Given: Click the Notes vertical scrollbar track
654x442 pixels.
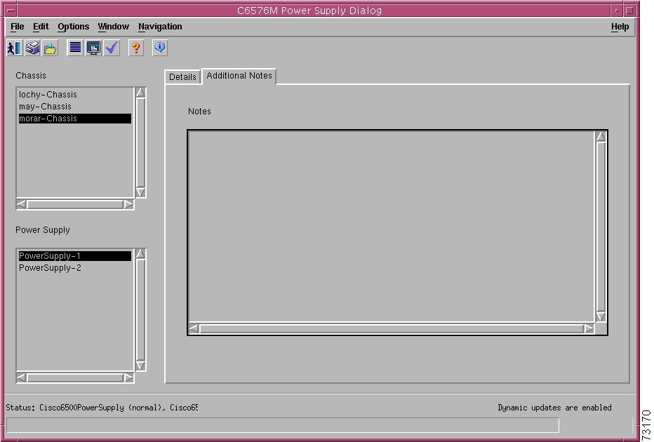Looking at the screenshot, I should [x=601, y=227].
